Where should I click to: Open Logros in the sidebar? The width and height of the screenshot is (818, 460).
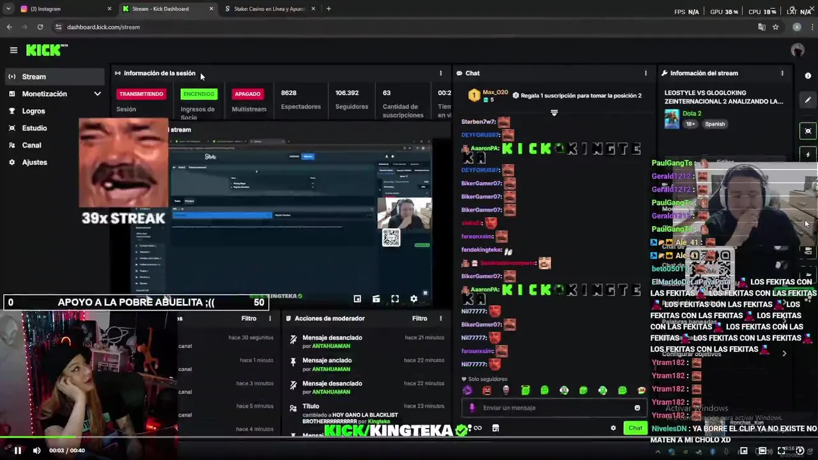click(x=33, y=111)
